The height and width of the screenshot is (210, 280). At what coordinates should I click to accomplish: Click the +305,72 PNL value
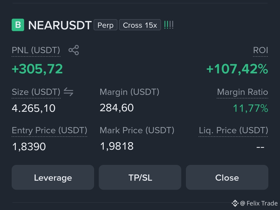click(37, 69)
